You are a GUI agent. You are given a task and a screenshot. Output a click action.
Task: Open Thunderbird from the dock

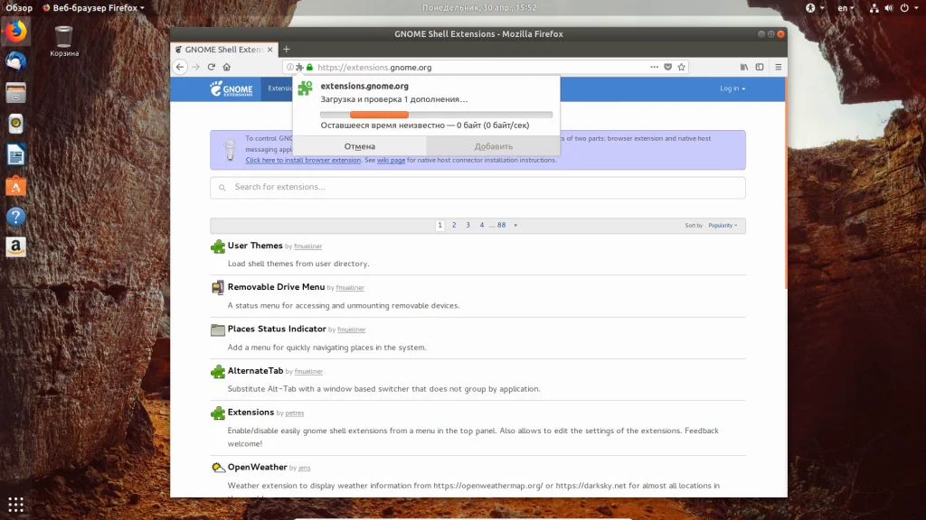[x=15, y=62]
